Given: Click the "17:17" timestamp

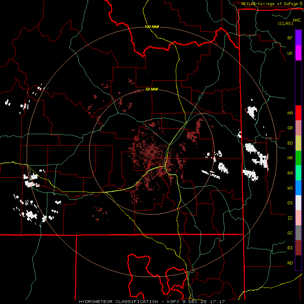Looking at the screenshot, I should 218,302.
